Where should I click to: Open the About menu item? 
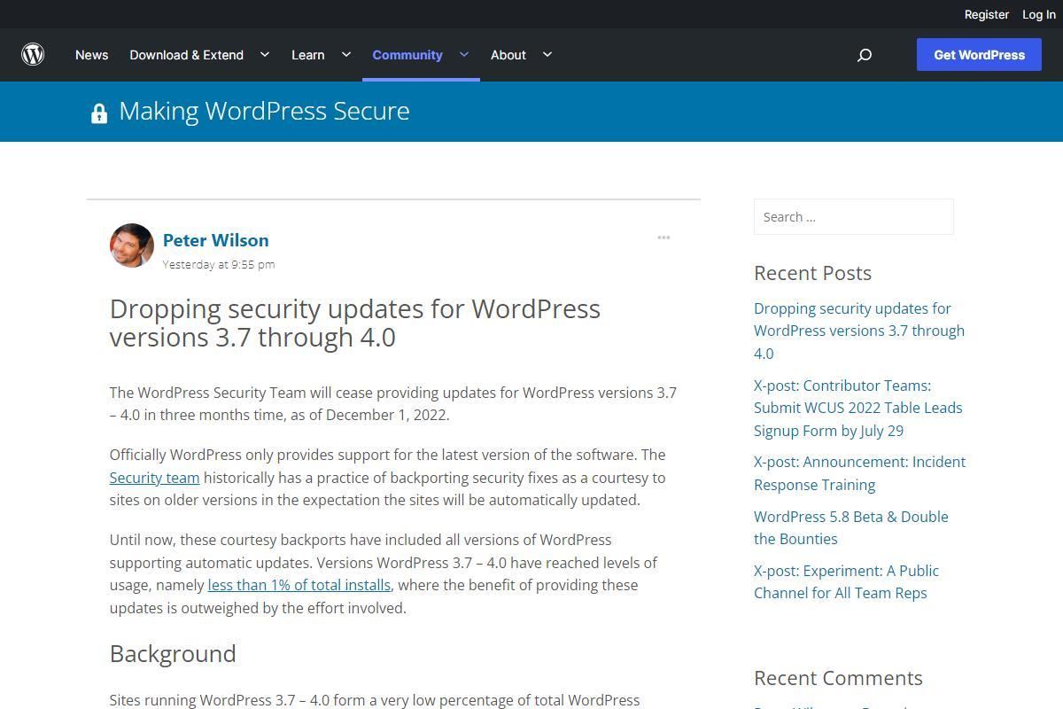pos(508,55)
